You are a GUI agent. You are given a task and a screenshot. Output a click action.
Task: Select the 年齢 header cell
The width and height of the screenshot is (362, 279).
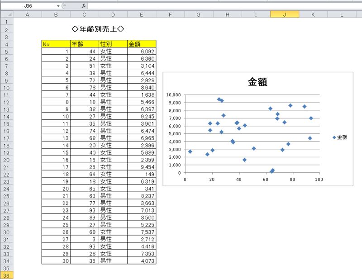click(x=84, y=44)
